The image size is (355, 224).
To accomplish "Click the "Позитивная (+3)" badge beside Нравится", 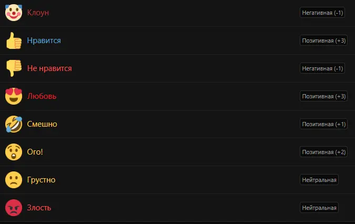I will coord(323,40).
